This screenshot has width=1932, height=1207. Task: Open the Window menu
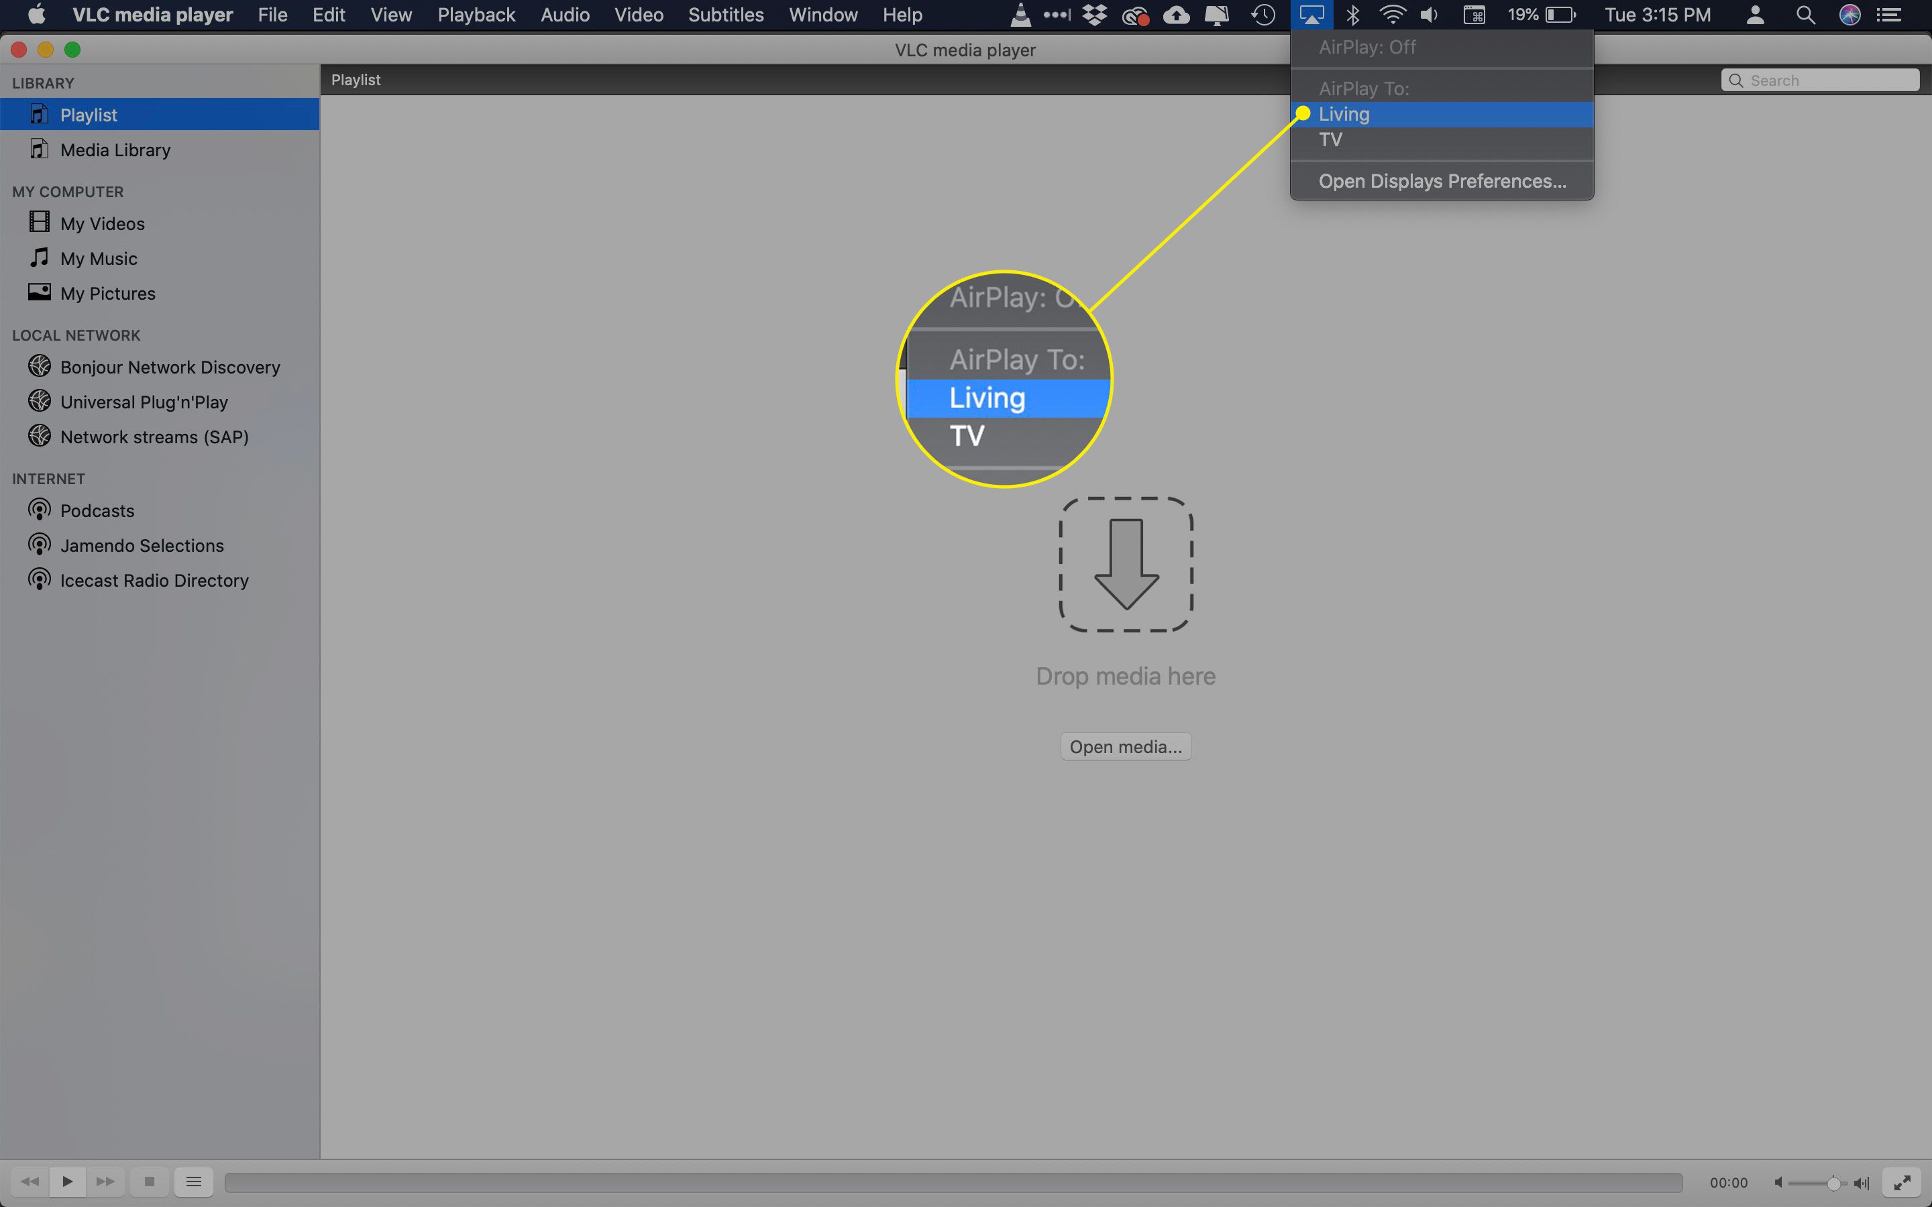[x=823, y=14]
